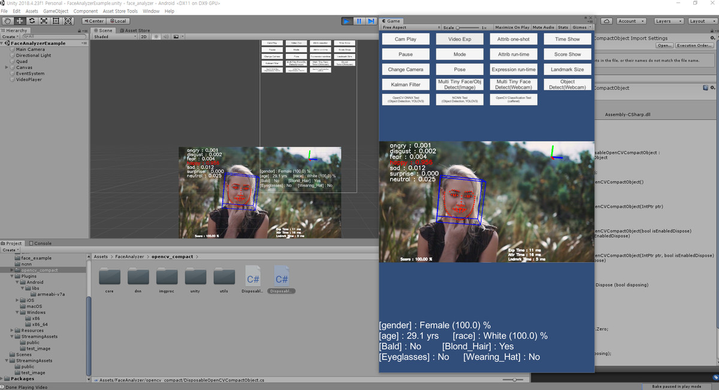
Task: Click the Play mode button
Action: [x=347, y=21]
